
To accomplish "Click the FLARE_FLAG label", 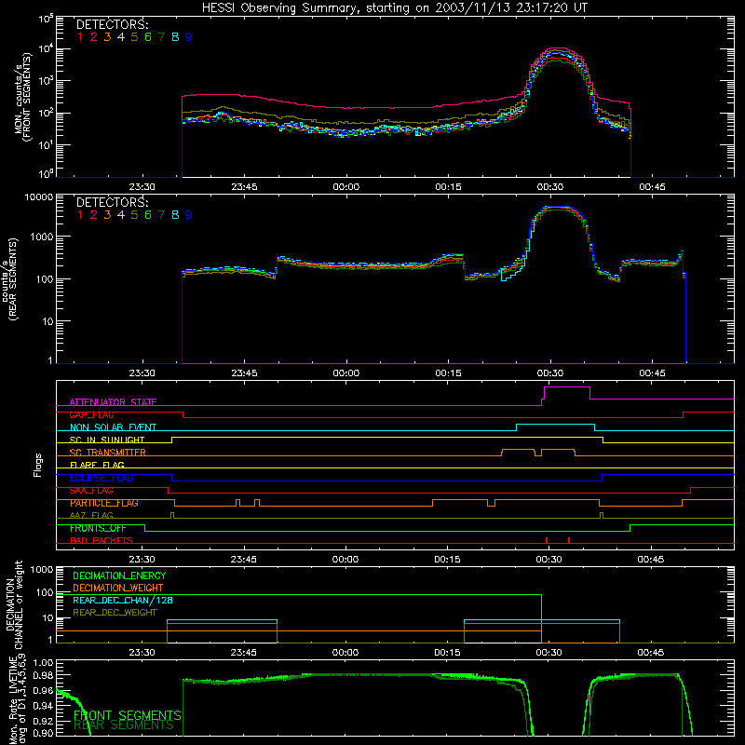I will point(97,465).
